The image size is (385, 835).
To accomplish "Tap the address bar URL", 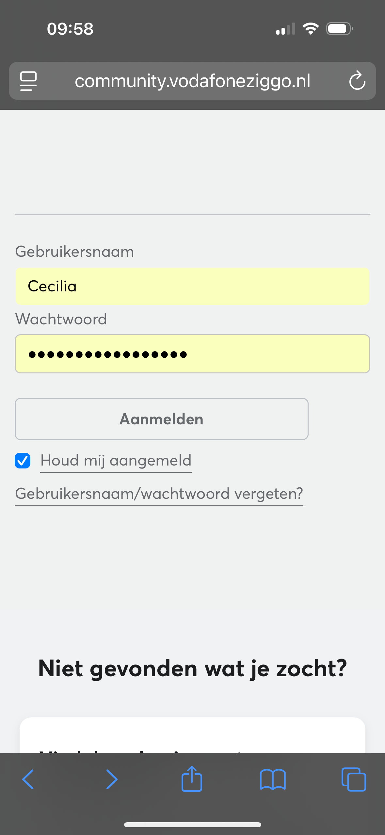I will coord(192,81).
